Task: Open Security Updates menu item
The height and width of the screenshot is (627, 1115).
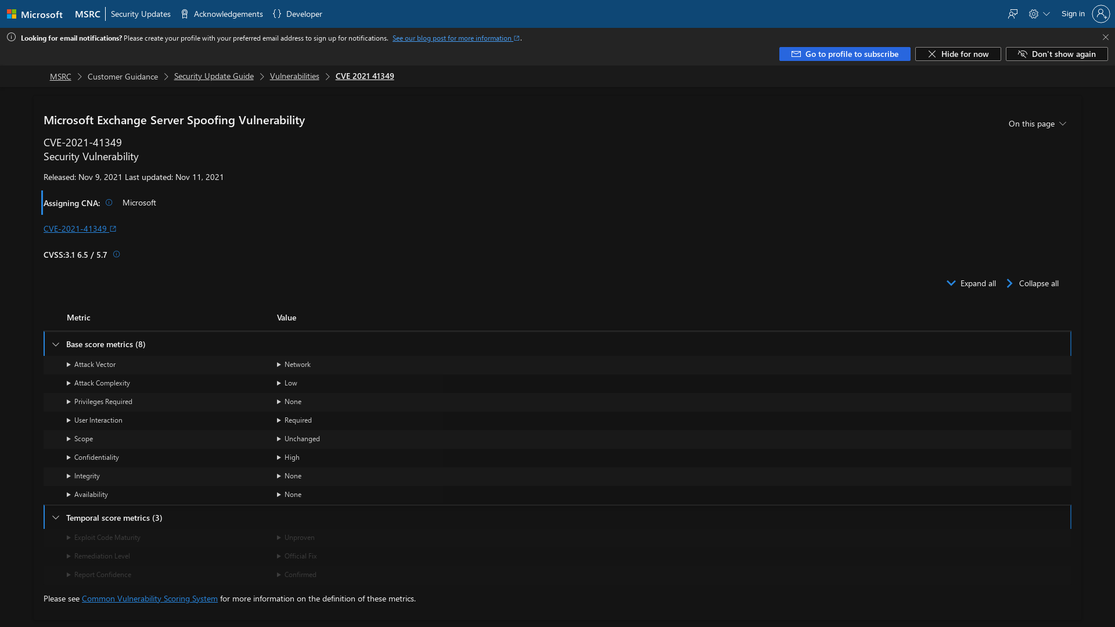Action: (x=141, y=14)
